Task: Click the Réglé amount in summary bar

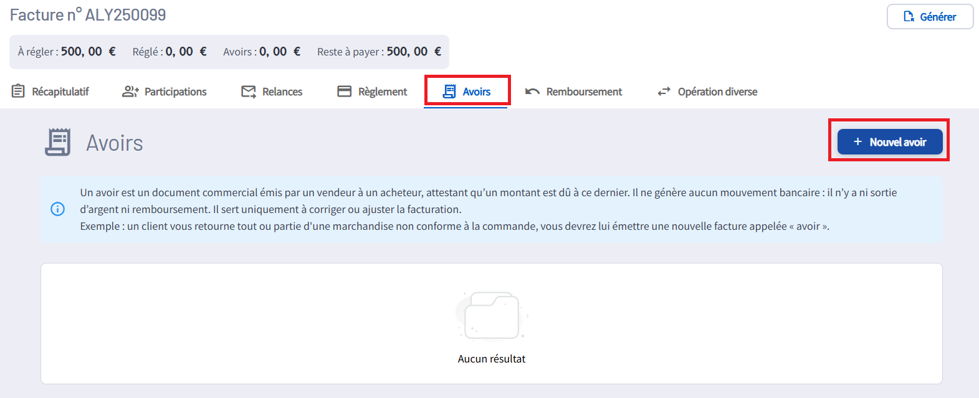Action: tap(186, 52)
